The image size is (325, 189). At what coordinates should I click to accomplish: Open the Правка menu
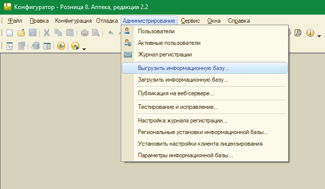point(39,21)
